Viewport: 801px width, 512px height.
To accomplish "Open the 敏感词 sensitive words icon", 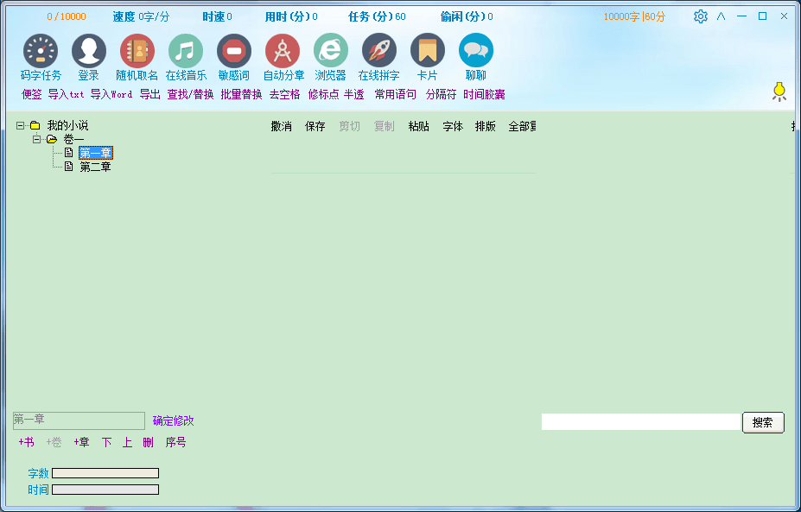I will point(234,52).
